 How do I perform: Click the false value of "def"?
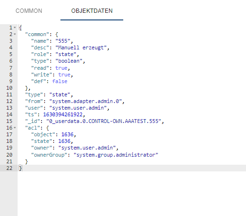59,81
